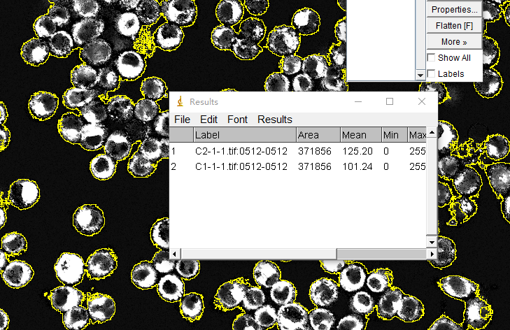Enable the Labels checkbox
Screen dimensions: 510x330
pos(432,73)
